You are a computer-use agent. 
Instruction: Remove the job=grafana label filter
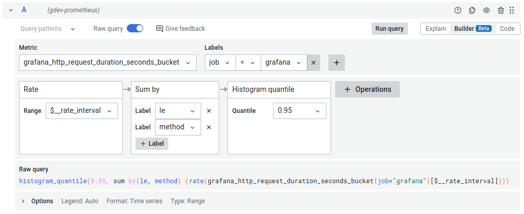coord(314,63)
